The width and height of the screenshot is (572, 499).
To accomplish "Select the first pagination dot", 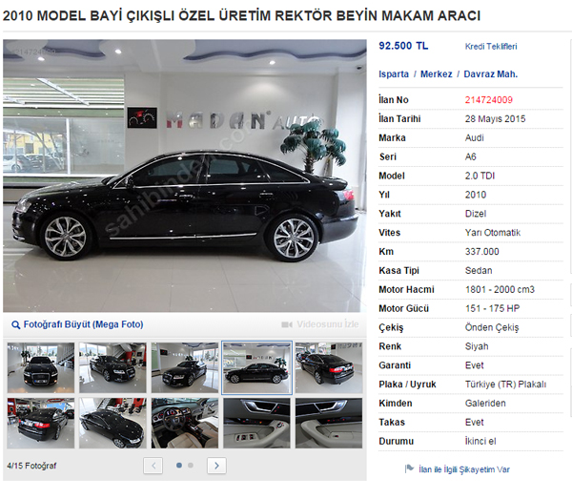I will 179,466.
